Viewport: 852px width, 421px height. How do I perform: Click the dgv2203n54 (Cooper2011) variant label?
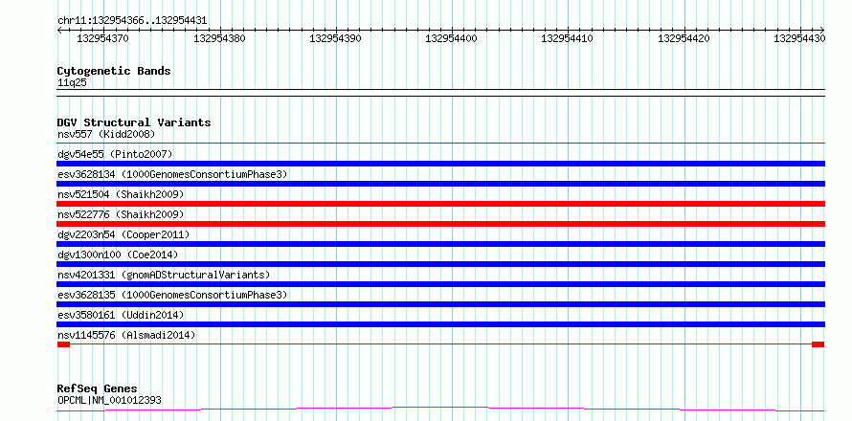[x=123, y=234]
